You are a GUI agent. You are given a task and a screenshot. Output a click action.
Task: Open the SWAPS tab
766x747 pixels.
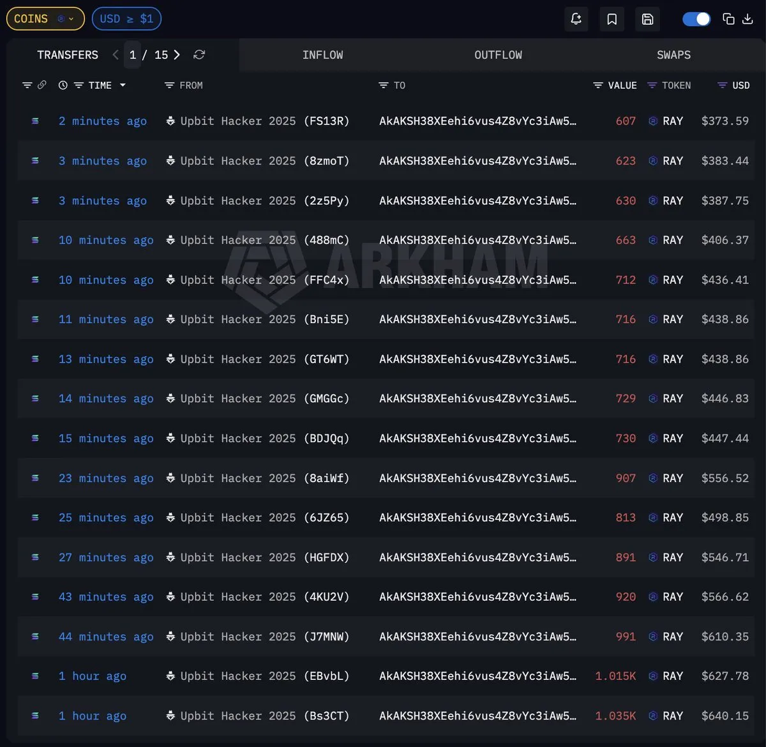[673, 55]
